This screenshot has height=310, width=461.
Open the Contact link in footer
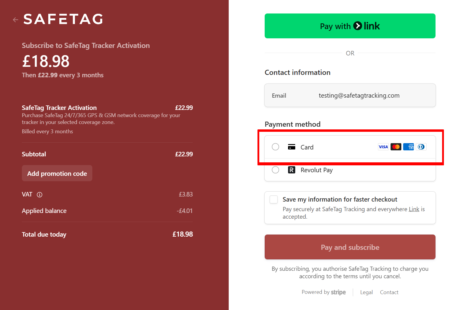click(389, 292)
